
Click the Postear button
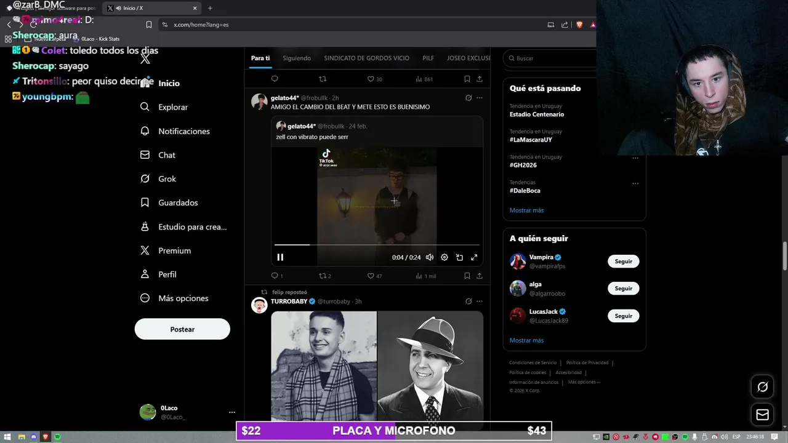[182, 329]
